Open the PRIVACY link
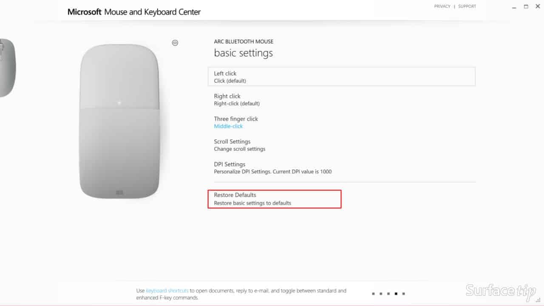The image size is (544, 306). point(442,6)
